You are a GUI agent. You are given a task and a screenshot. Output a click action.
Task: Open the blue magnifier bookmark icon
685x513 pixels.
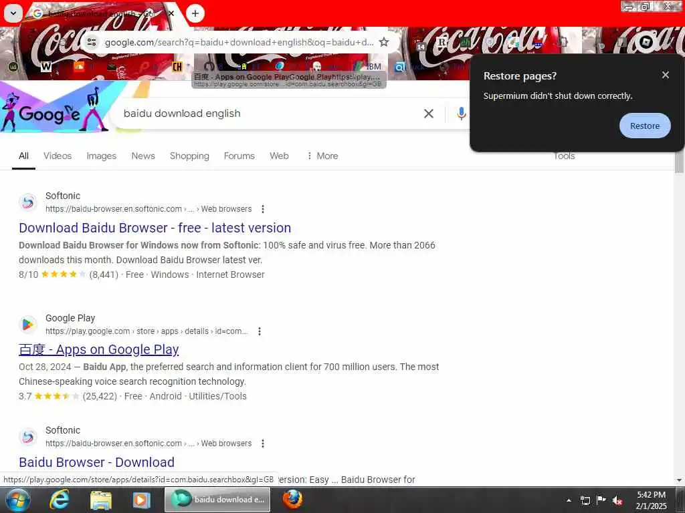399,66
